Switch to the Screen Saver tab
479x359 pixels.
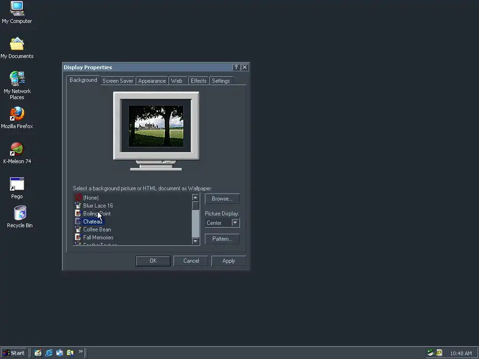click(x=117, y=81)
